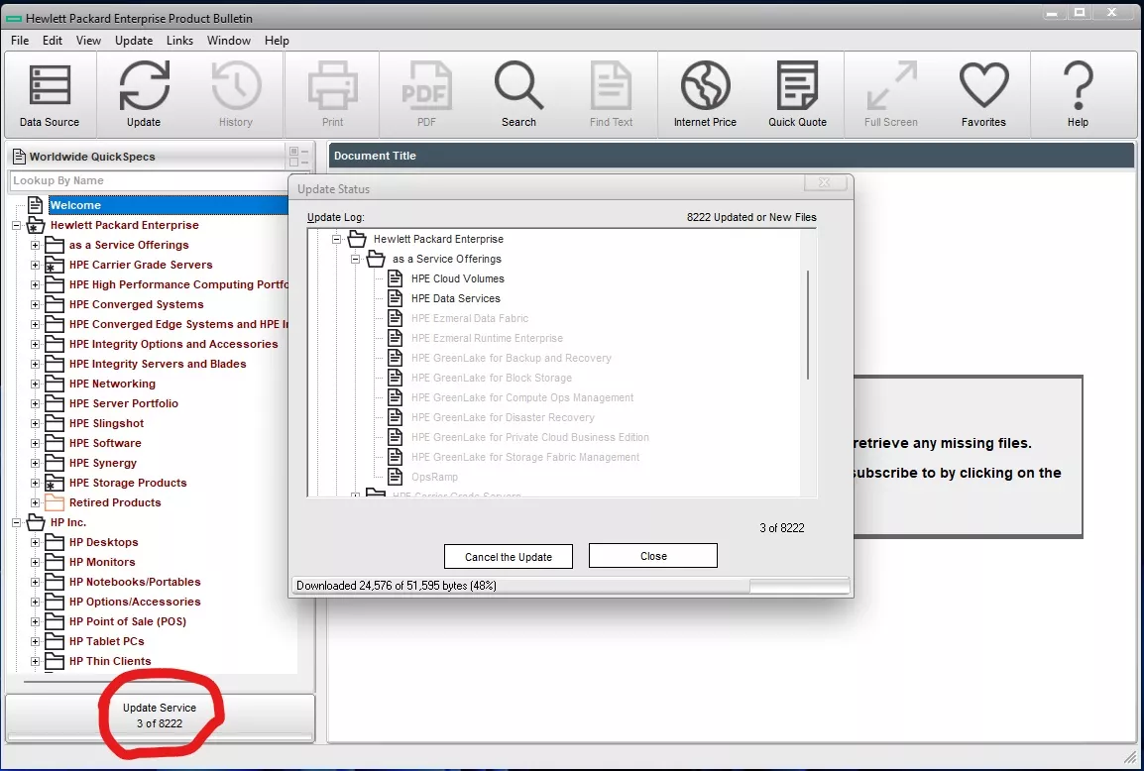Close the Update Status dialog with X
The height and width of the screenshot is (771, 1144).
click(x=825, y=182)
